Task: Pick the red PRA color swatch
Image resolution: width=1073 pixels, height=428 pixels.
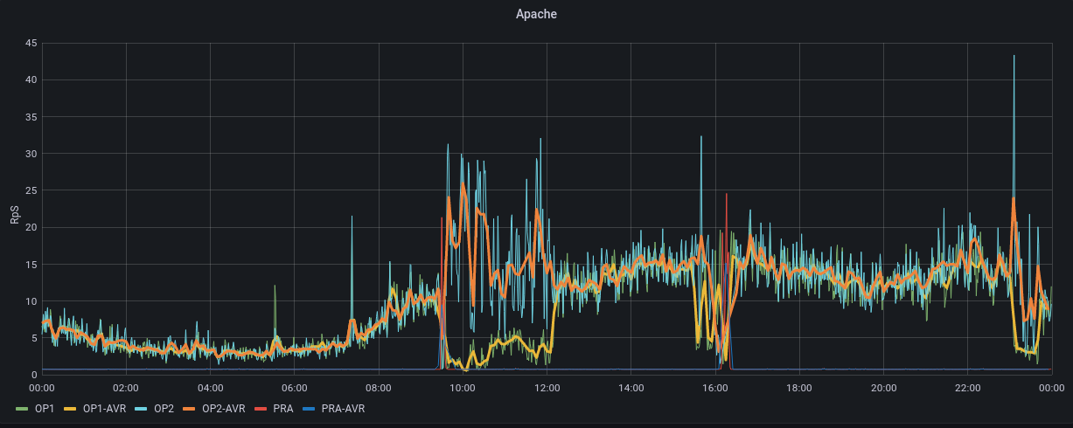Action: point(264,409)
